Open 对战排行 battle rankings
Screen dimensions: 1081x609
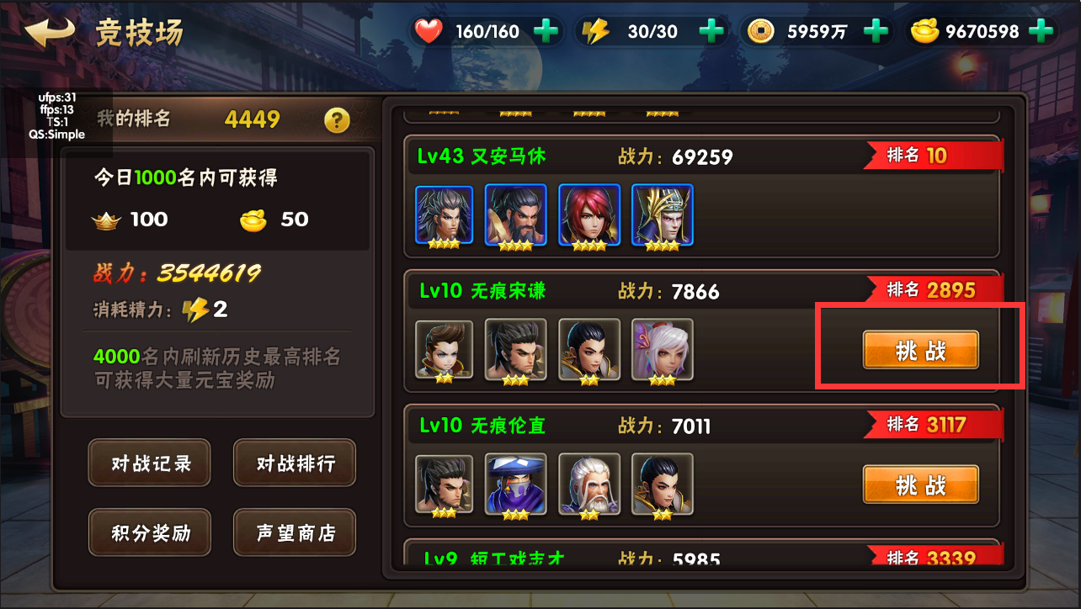295,463
